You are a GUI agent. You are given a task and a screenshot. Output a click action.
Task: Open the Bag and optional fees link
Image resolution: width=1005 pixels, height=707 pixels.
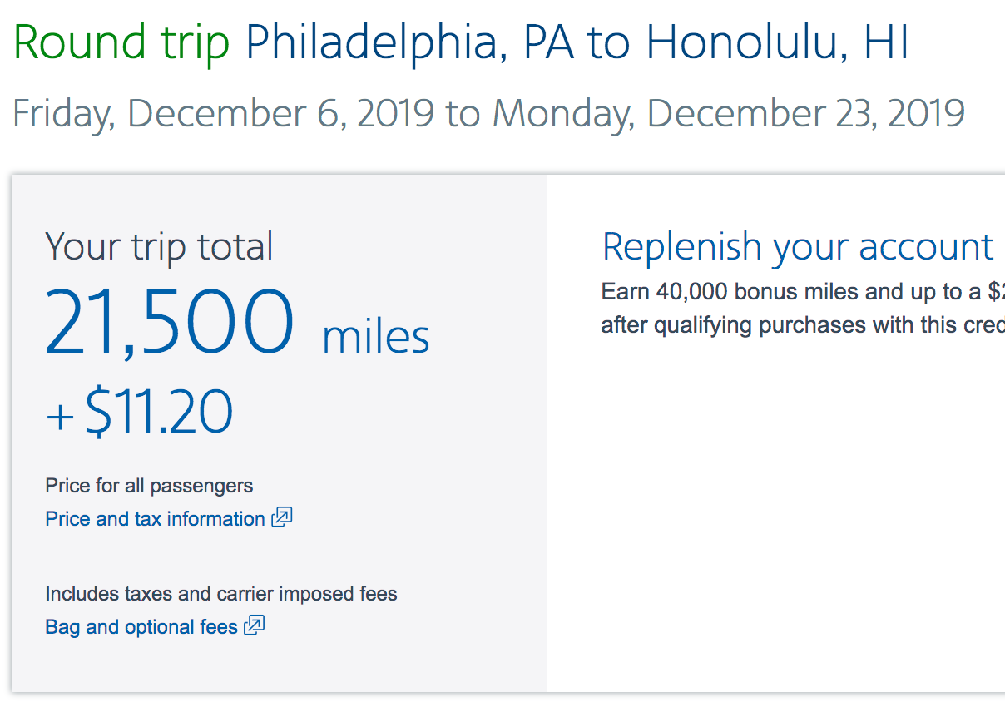click(141, 627)
